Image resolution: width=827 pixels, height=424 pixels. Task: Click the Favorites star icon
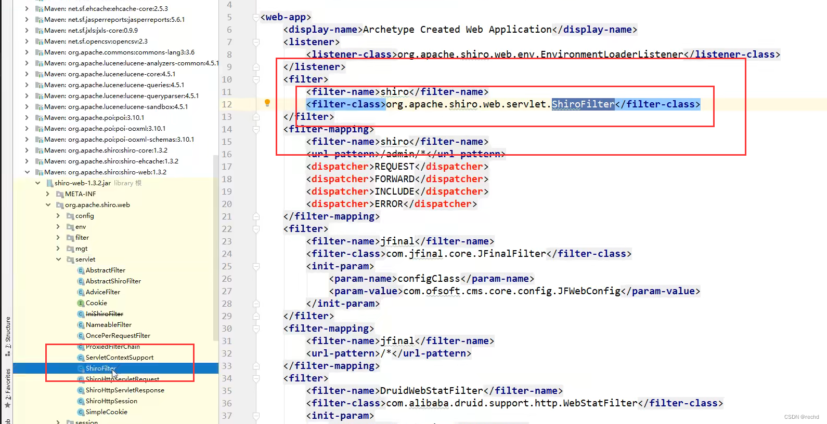pyautogui.click(x=7, y=405)
